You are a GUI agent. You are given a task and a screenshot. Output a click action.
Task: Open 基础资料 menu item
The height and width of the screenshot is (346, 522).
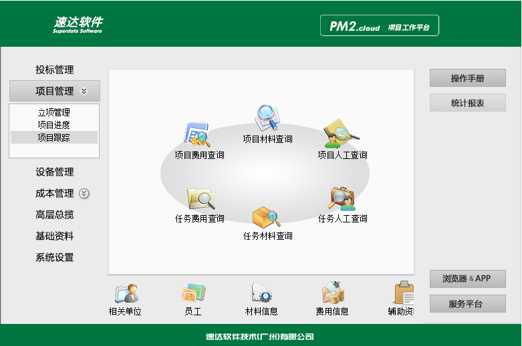point(55,236)
